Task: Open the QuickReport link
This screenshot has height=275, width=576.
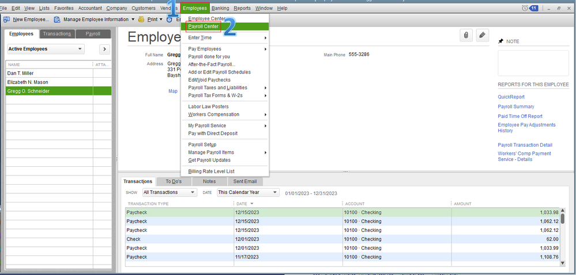Action: coord(511,97)
